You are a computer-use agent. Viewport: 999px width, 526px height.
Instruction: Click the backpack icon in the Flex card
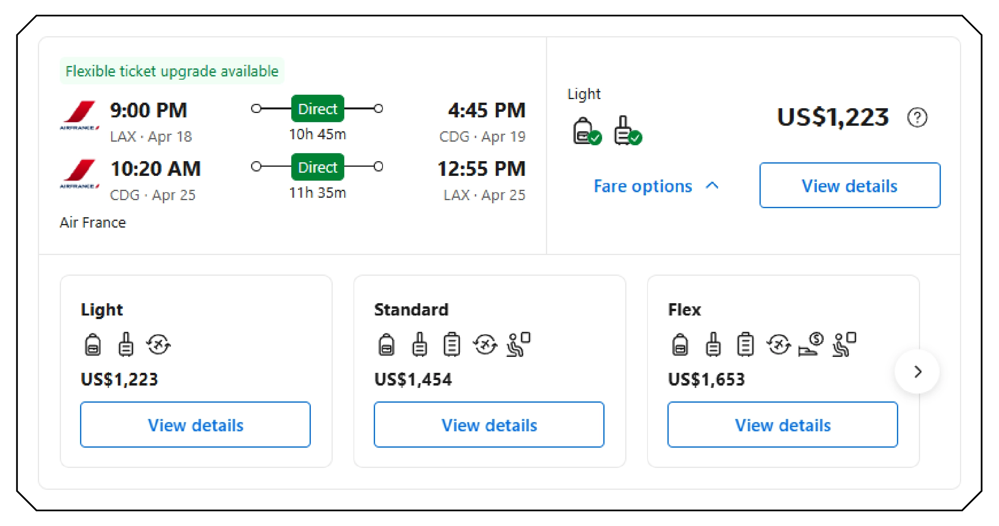coord(680,345)
